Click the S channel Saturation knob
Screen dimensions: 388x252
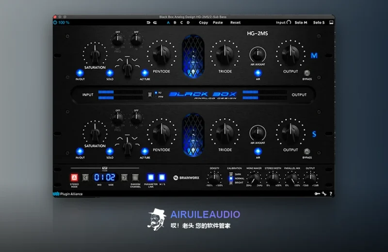coord(95,132)
